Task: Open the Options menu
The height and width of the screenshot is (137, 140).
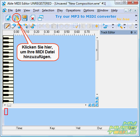Action: 89,10
